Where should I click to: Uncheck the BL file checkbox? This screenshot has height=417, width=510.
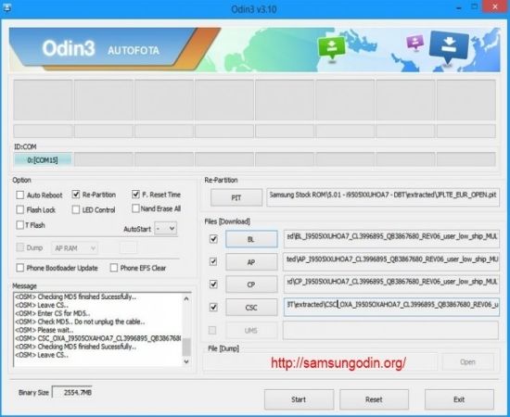213,239
